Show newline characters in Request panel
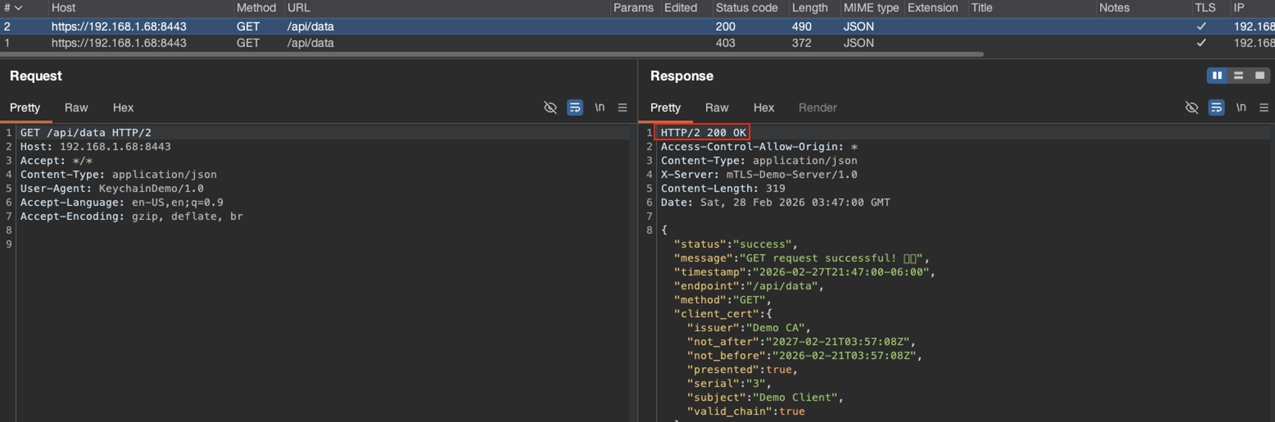The height and width of the screenshot is (422, 1275). point(599,108)
